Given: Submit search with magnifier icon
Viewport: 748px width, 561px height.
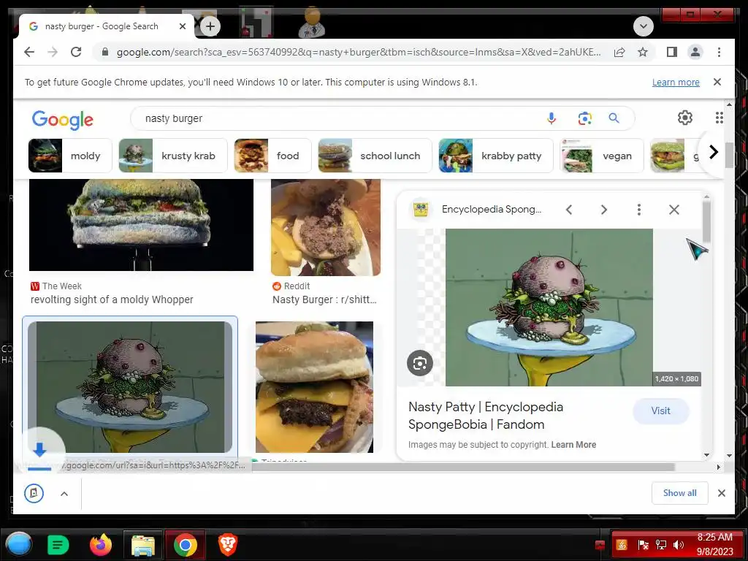Looking at the screenshot, I should click(614, 118).
